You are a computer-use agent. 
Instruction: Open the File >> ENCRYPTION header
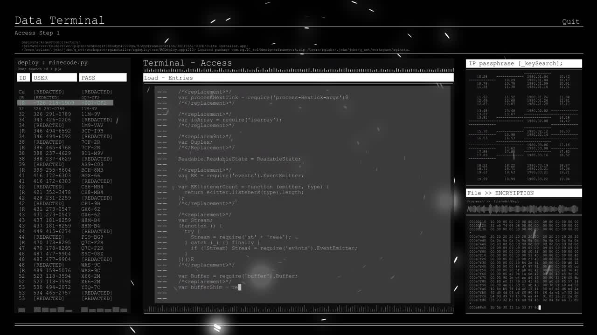[524, 193]
